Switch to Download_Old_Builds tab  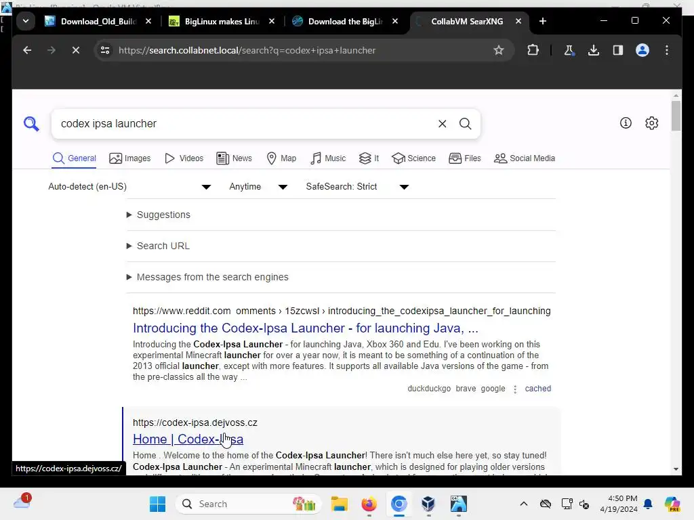click(x=98, y=21)
